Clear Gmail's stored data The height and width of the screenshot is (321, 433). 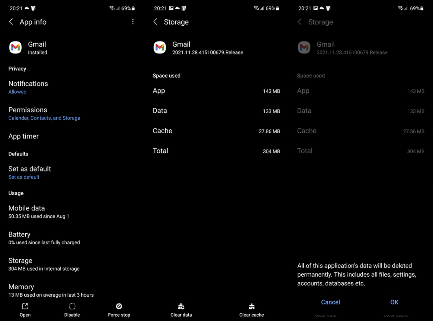coord(181,309)
